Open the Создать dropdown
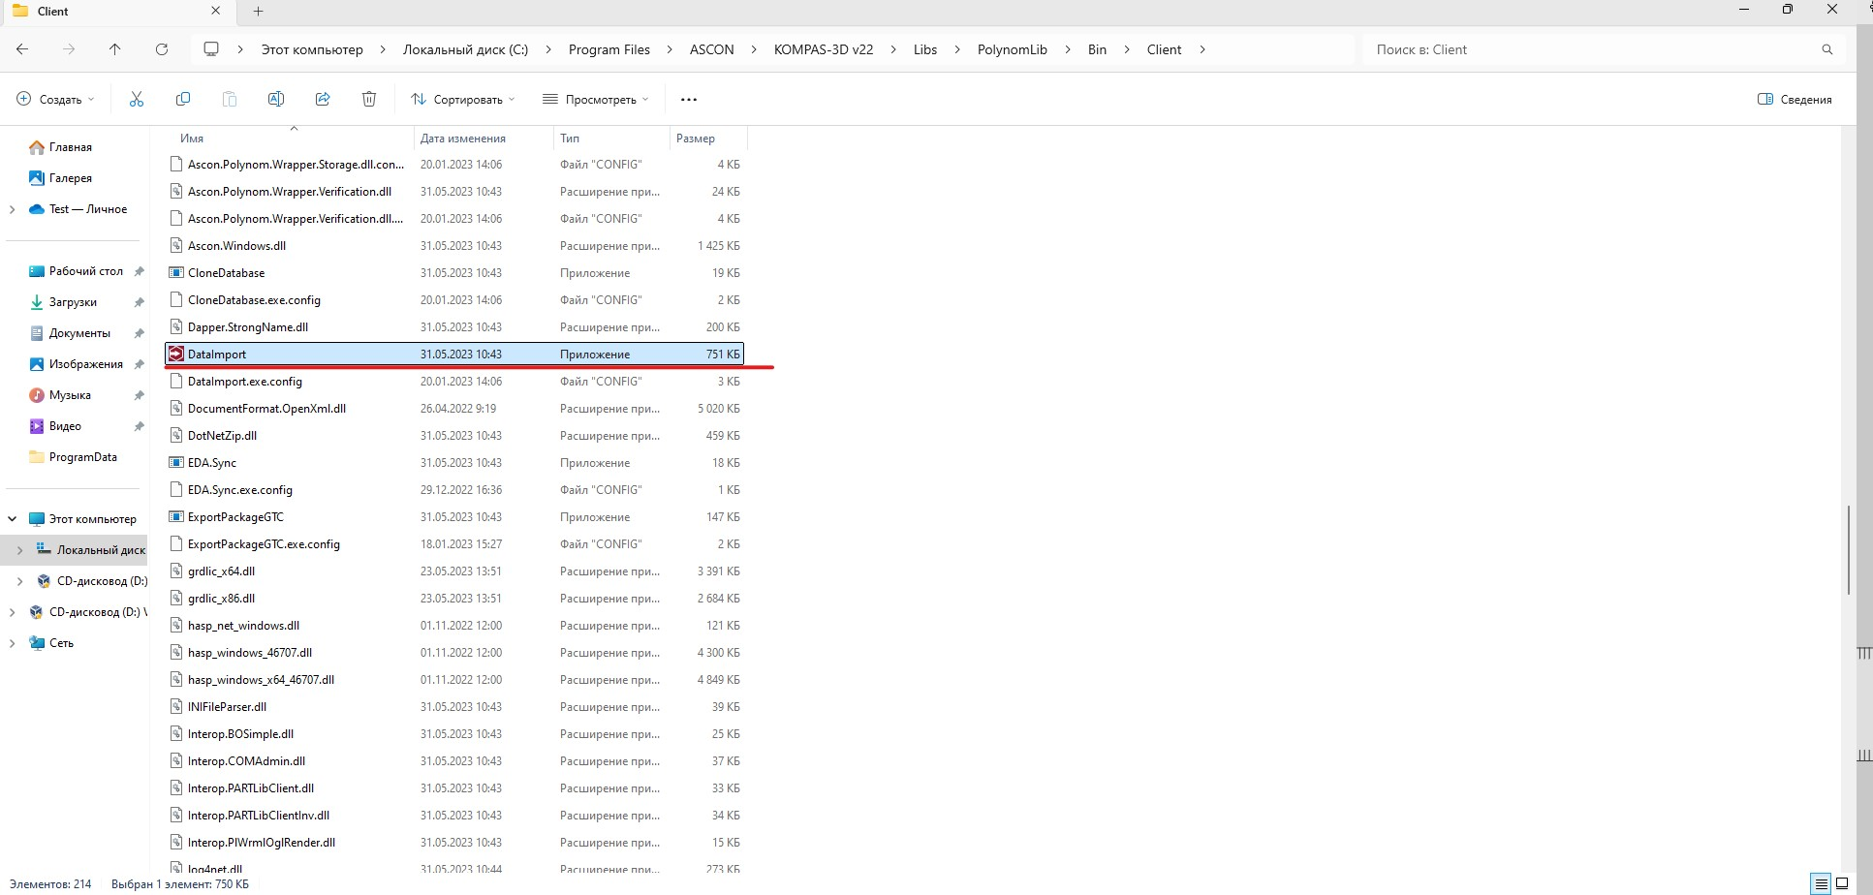Image resolution: width=1873 pixels, height=895 pixels. point(56,99)
